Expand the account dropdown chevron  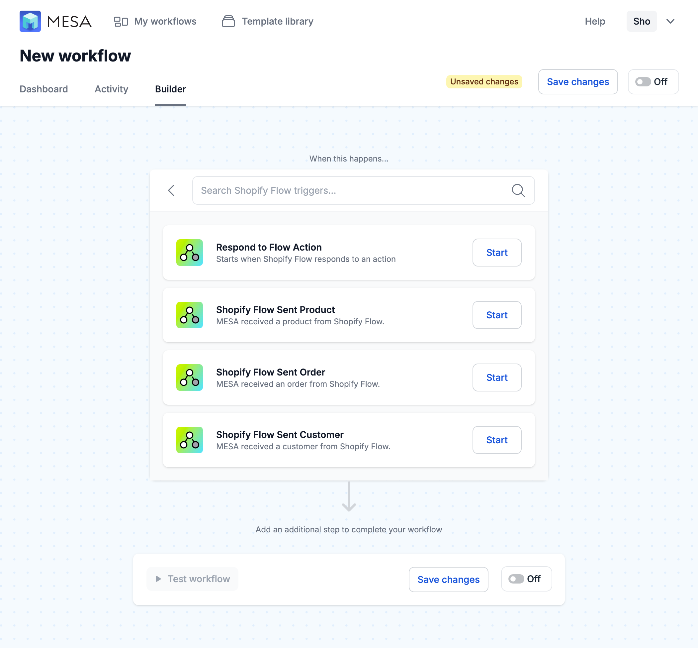click(670, 21)
